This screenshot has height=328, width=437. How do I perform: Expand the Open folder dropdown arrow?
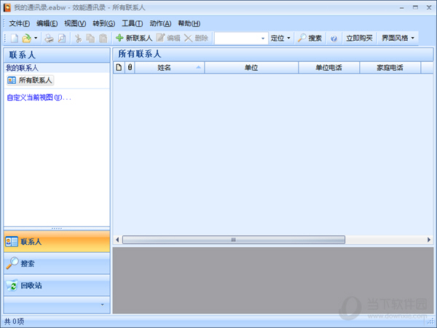(x=36, y=38)
